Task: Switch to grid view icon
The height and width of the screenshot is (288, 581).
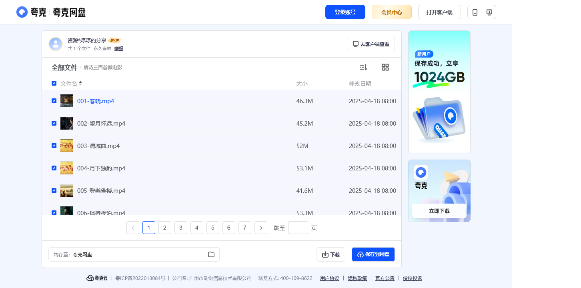Action: tap(385, 67)
